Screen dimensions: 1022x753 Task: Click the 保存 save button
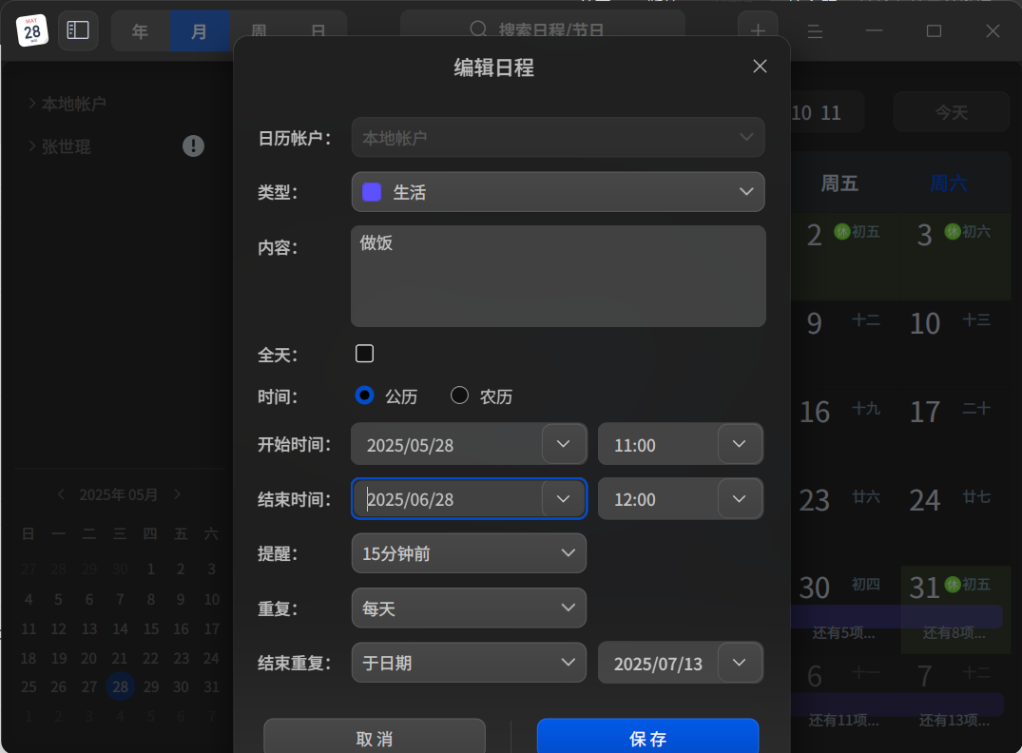(647, 736)
